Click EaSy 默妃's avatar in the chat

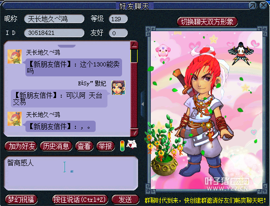(118, 88)
